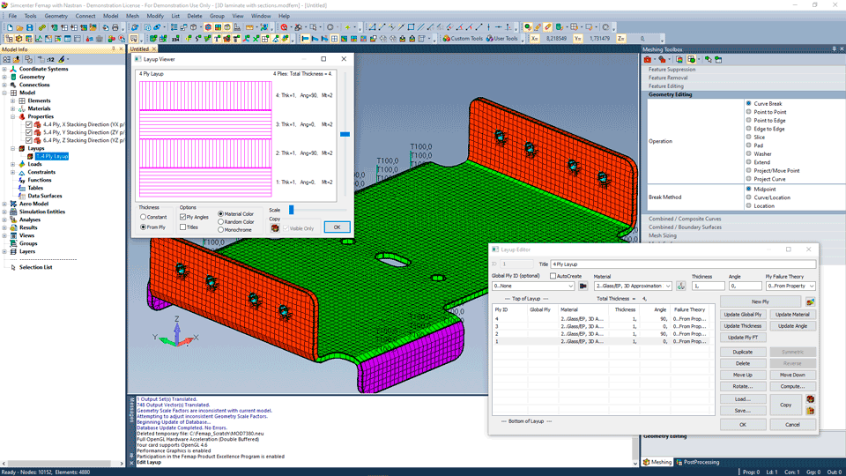The height and width of the screenshot is (476, 846).
Task: Click the Thickness input field
Action: 708,286
